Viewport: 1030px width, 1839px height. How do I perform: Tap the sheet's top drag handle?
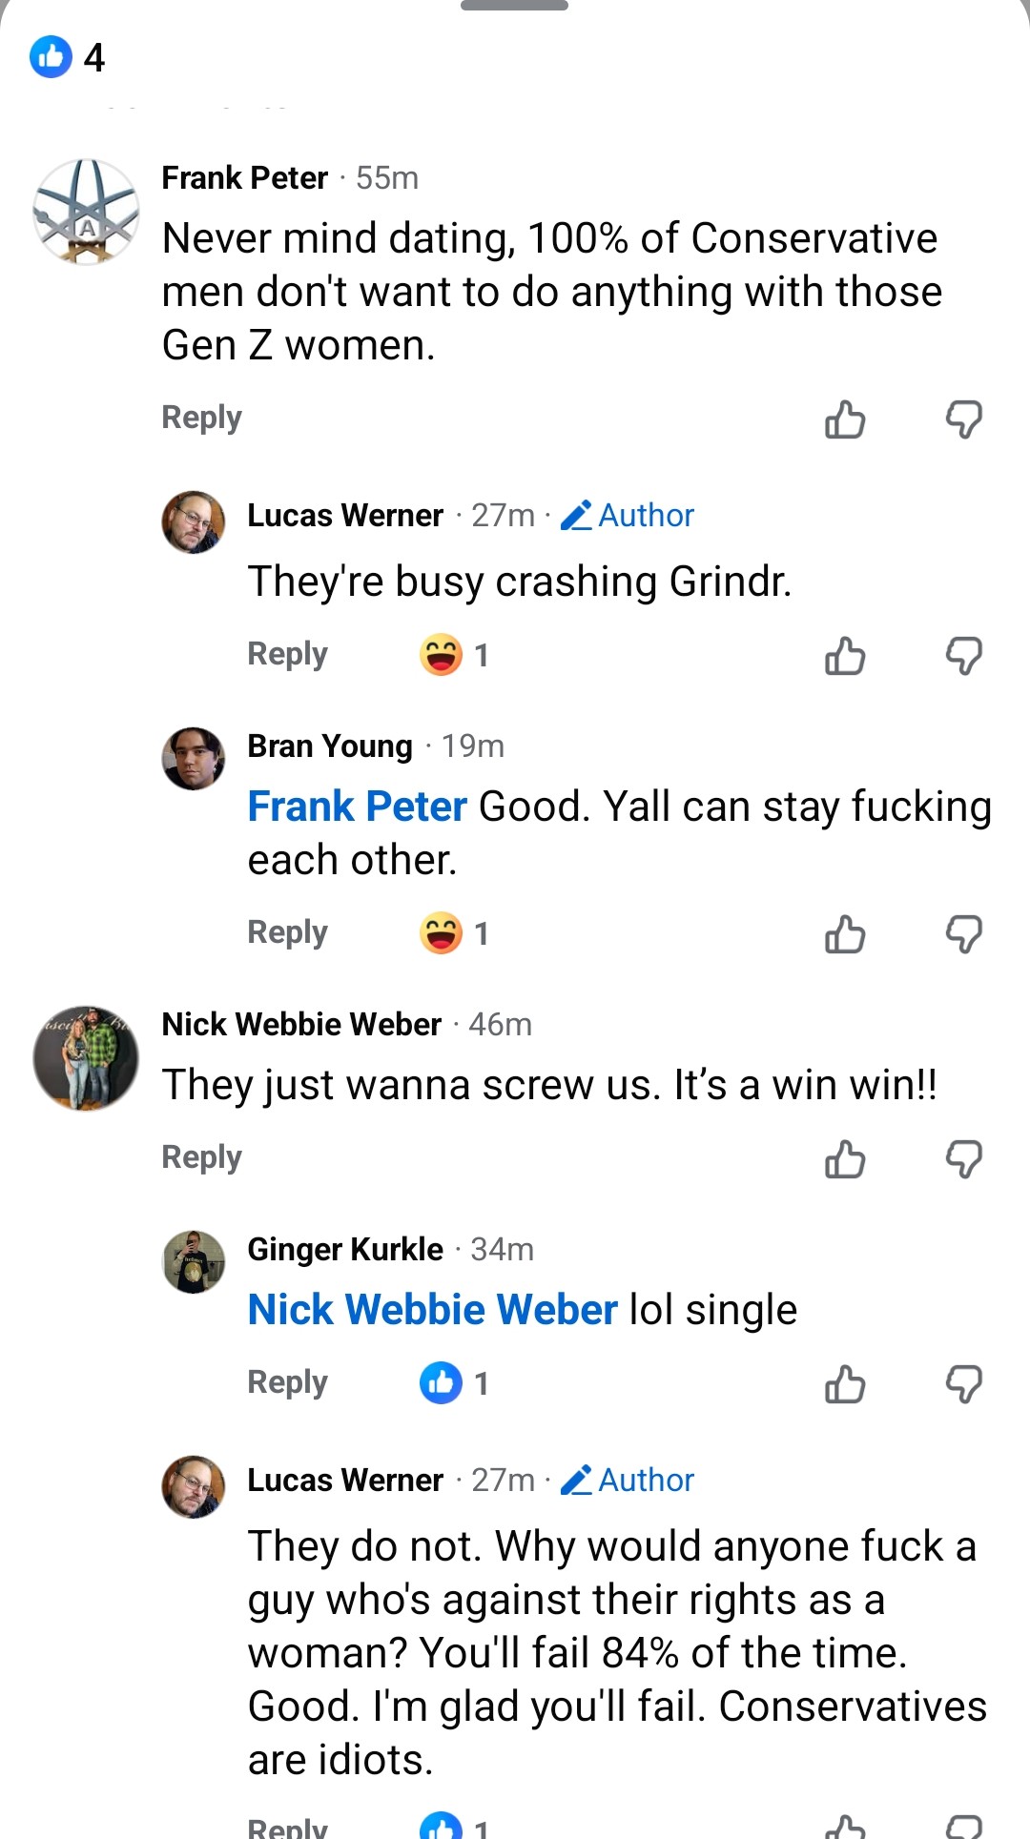tap(514, 6)
